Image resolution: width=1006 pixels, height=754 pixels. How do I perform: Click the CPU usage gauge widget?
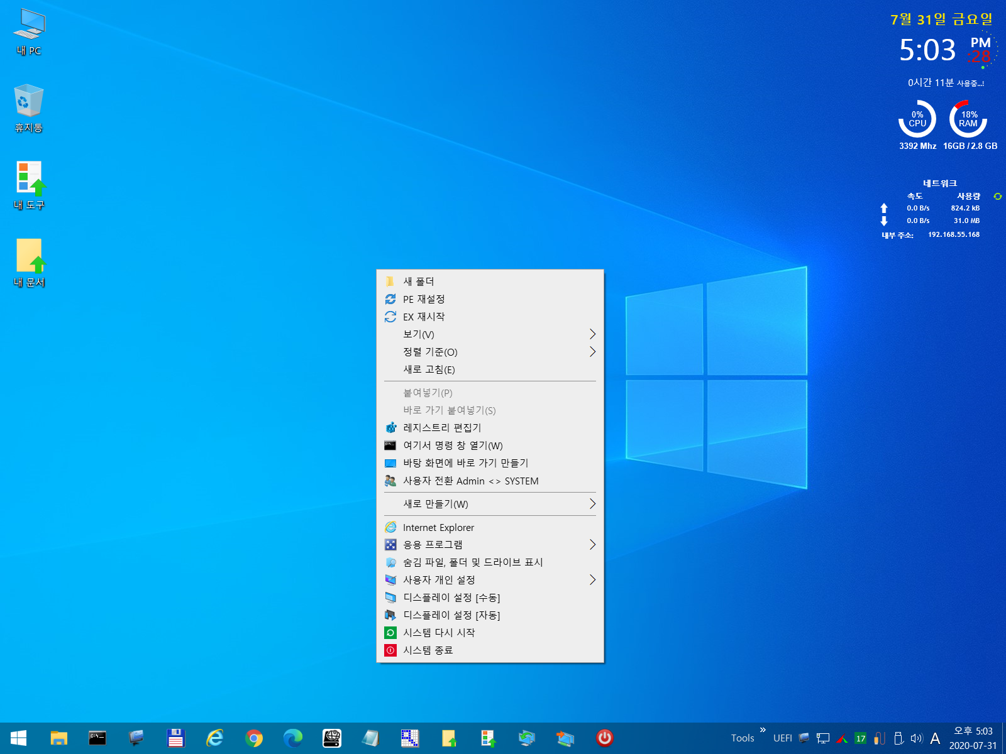(x=917, y=119)
